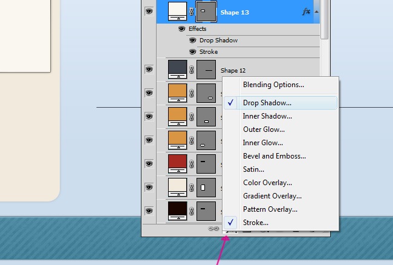The image size is (393, 265).
Task: Click the vector mask thumbnail of the red layer
Action: pyautogui.click(x=206, y=164)
